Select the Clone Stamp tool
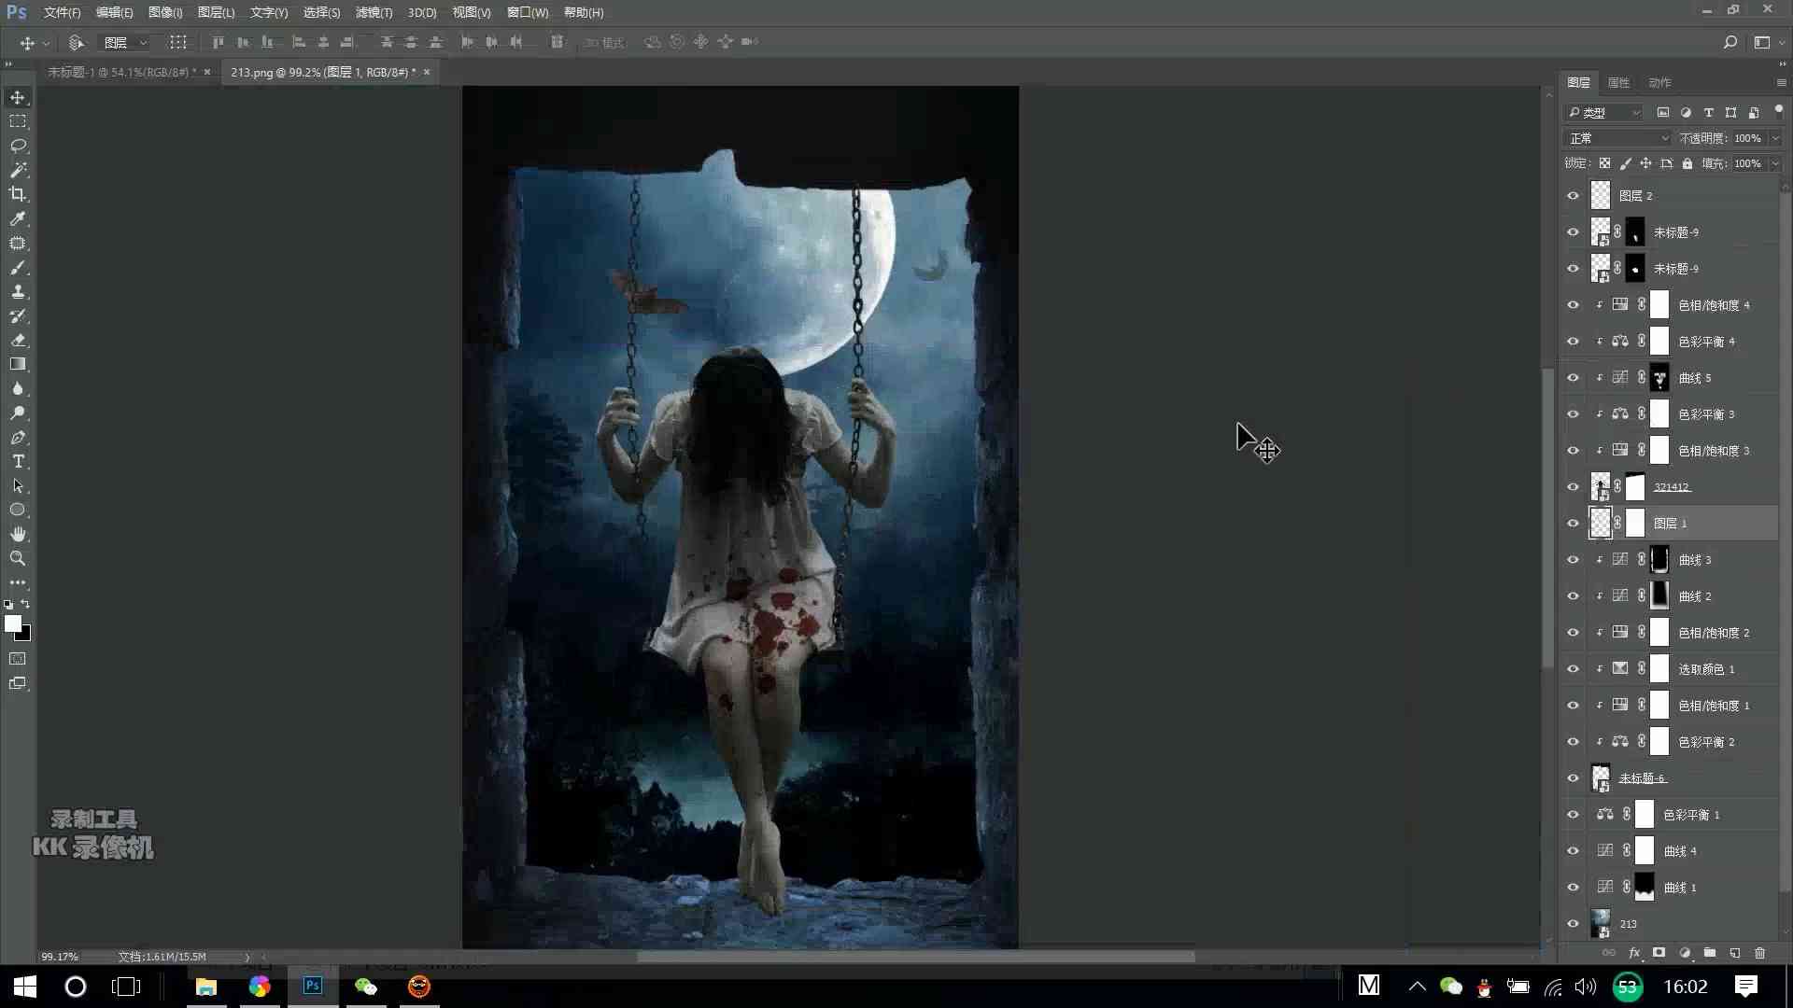Screen dimensions: 1793x1008 [x=18, y=291]
